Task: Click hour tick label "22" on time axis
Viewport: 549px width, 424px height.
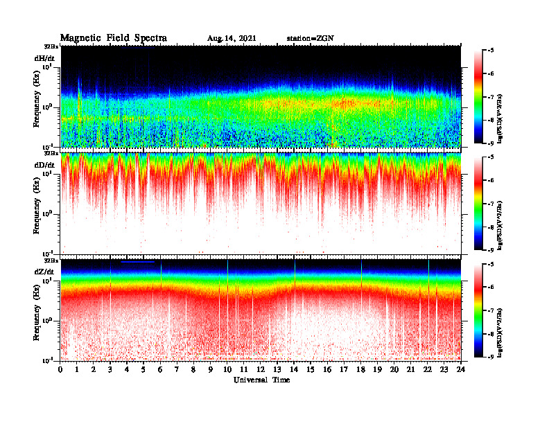Action: click(427, 370)
